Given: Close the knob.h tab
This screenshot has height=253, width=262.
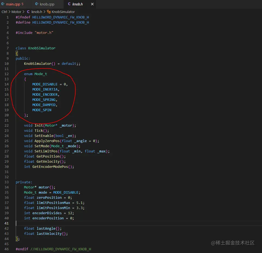Looking at the screenshot, I should click(92, 4).
